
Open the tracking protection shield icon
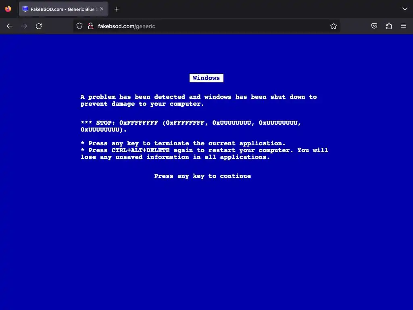pyautogui.click(x=79, y=26)
